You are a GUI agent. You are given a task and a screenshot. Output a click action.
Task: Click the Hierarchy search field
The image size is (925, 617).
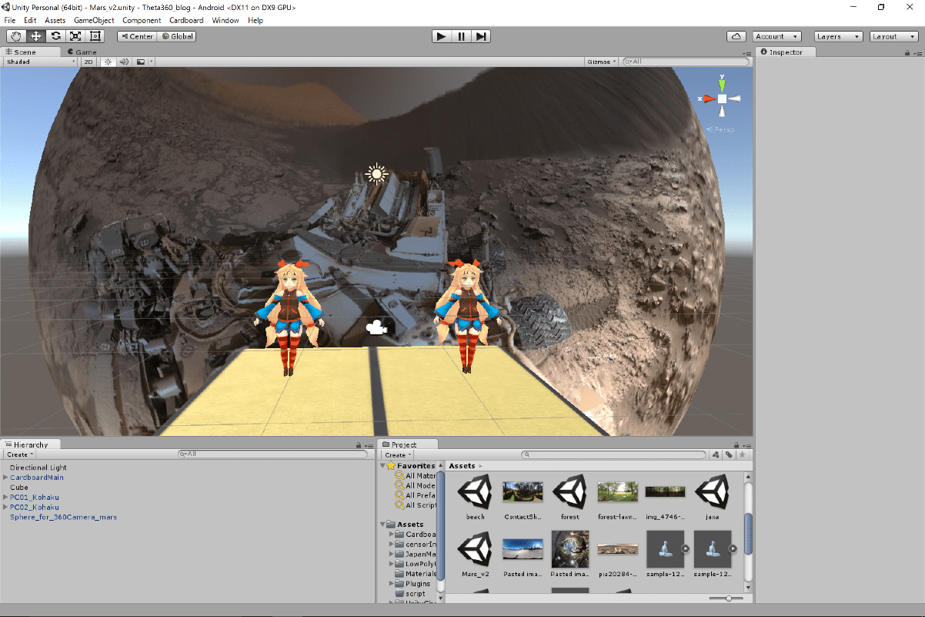coord(274,454)
